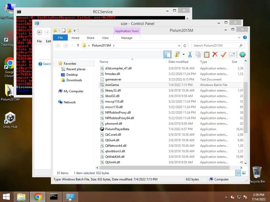Open File Explorer from the taskbar
This screenshot has height=202, width=270.
[21, 197]
